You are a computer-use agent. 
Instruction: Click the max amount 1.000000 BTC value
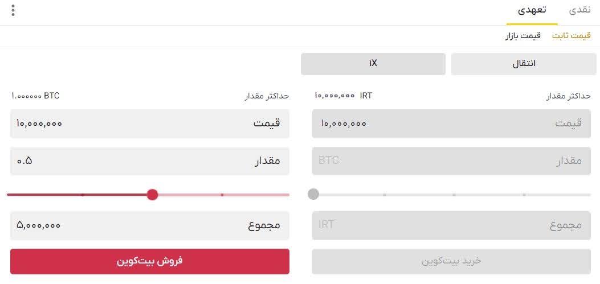[35, 96]
